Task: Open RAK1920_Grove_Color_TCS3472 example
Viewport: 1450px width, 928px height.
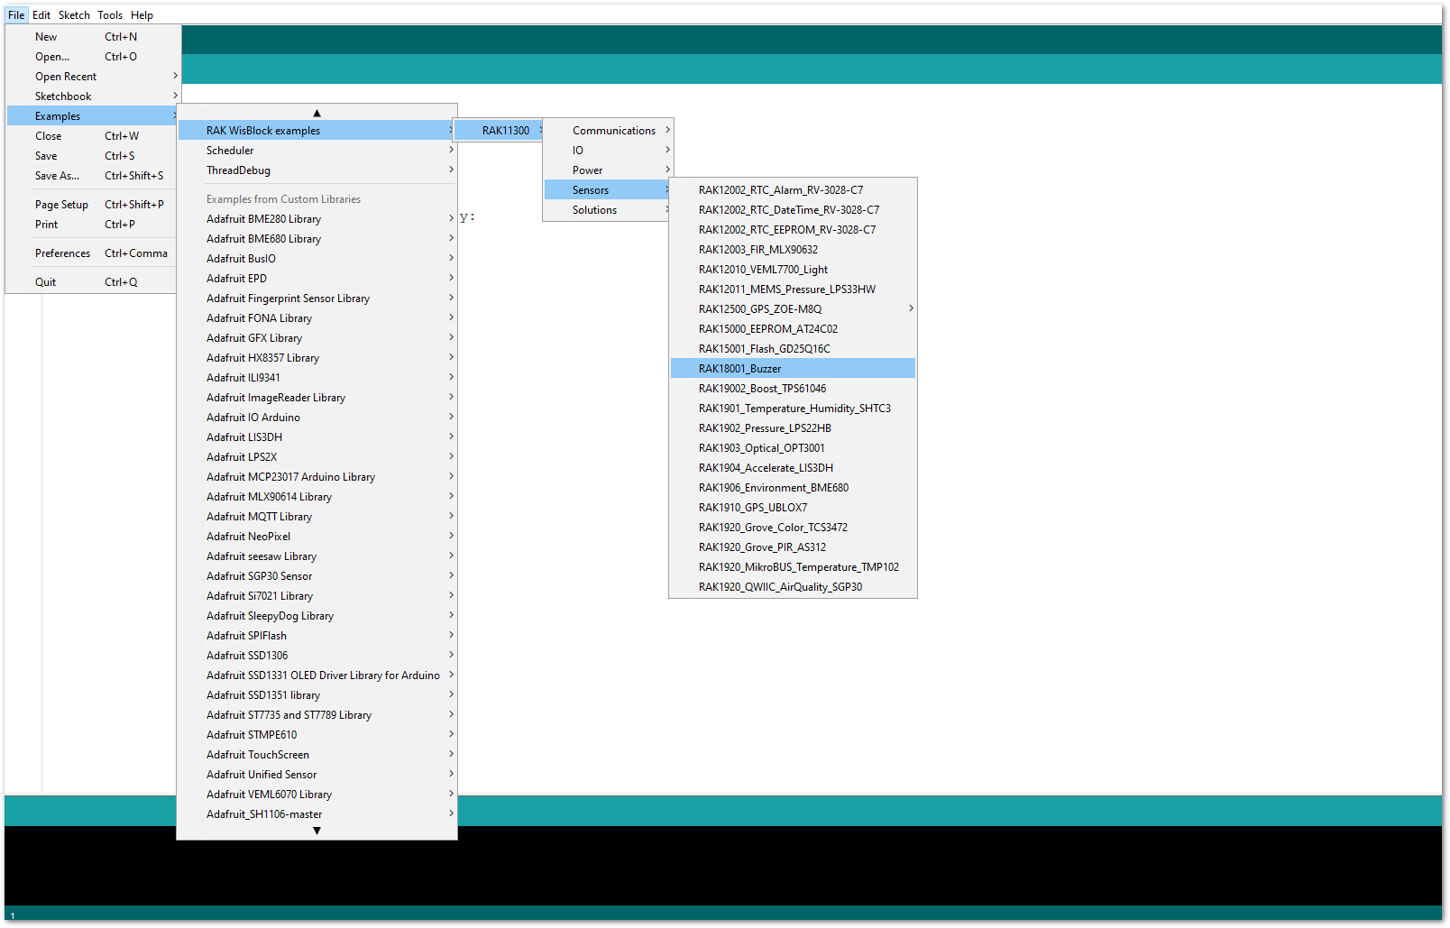Action: 793,528
